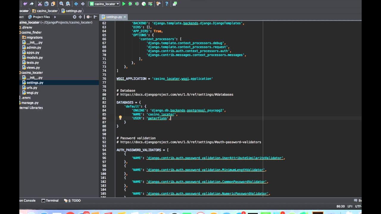The width and height of the screenshot is (381, 214).
Task: Copy with the documents toolbar icon
Action: point(46,4)
